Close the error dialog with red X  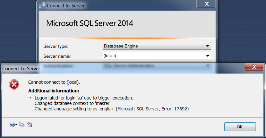(254, 67)
